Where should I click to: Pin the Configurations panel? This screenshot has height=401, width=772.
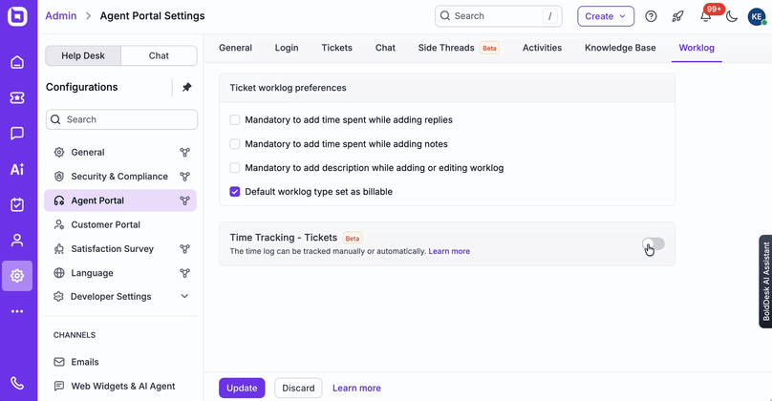pos(186,87)
